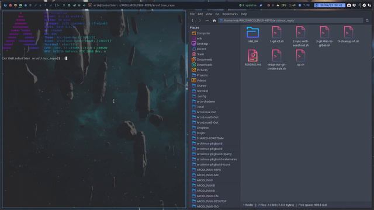Open the Go menu
This screenshot has height=210, width=374.
pyautogui.click(x=217, y=14)
